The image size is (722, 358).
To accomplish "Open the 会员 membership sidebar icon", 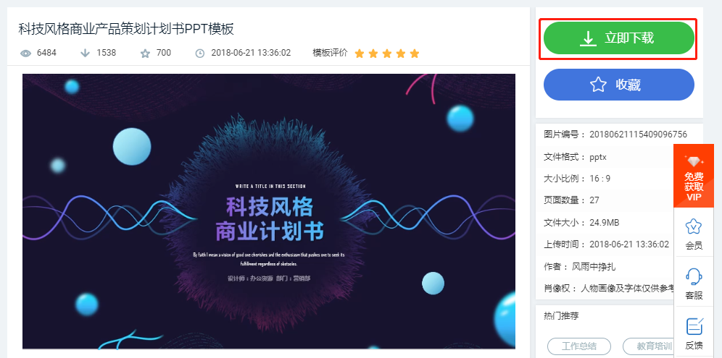I will point(694,233).
